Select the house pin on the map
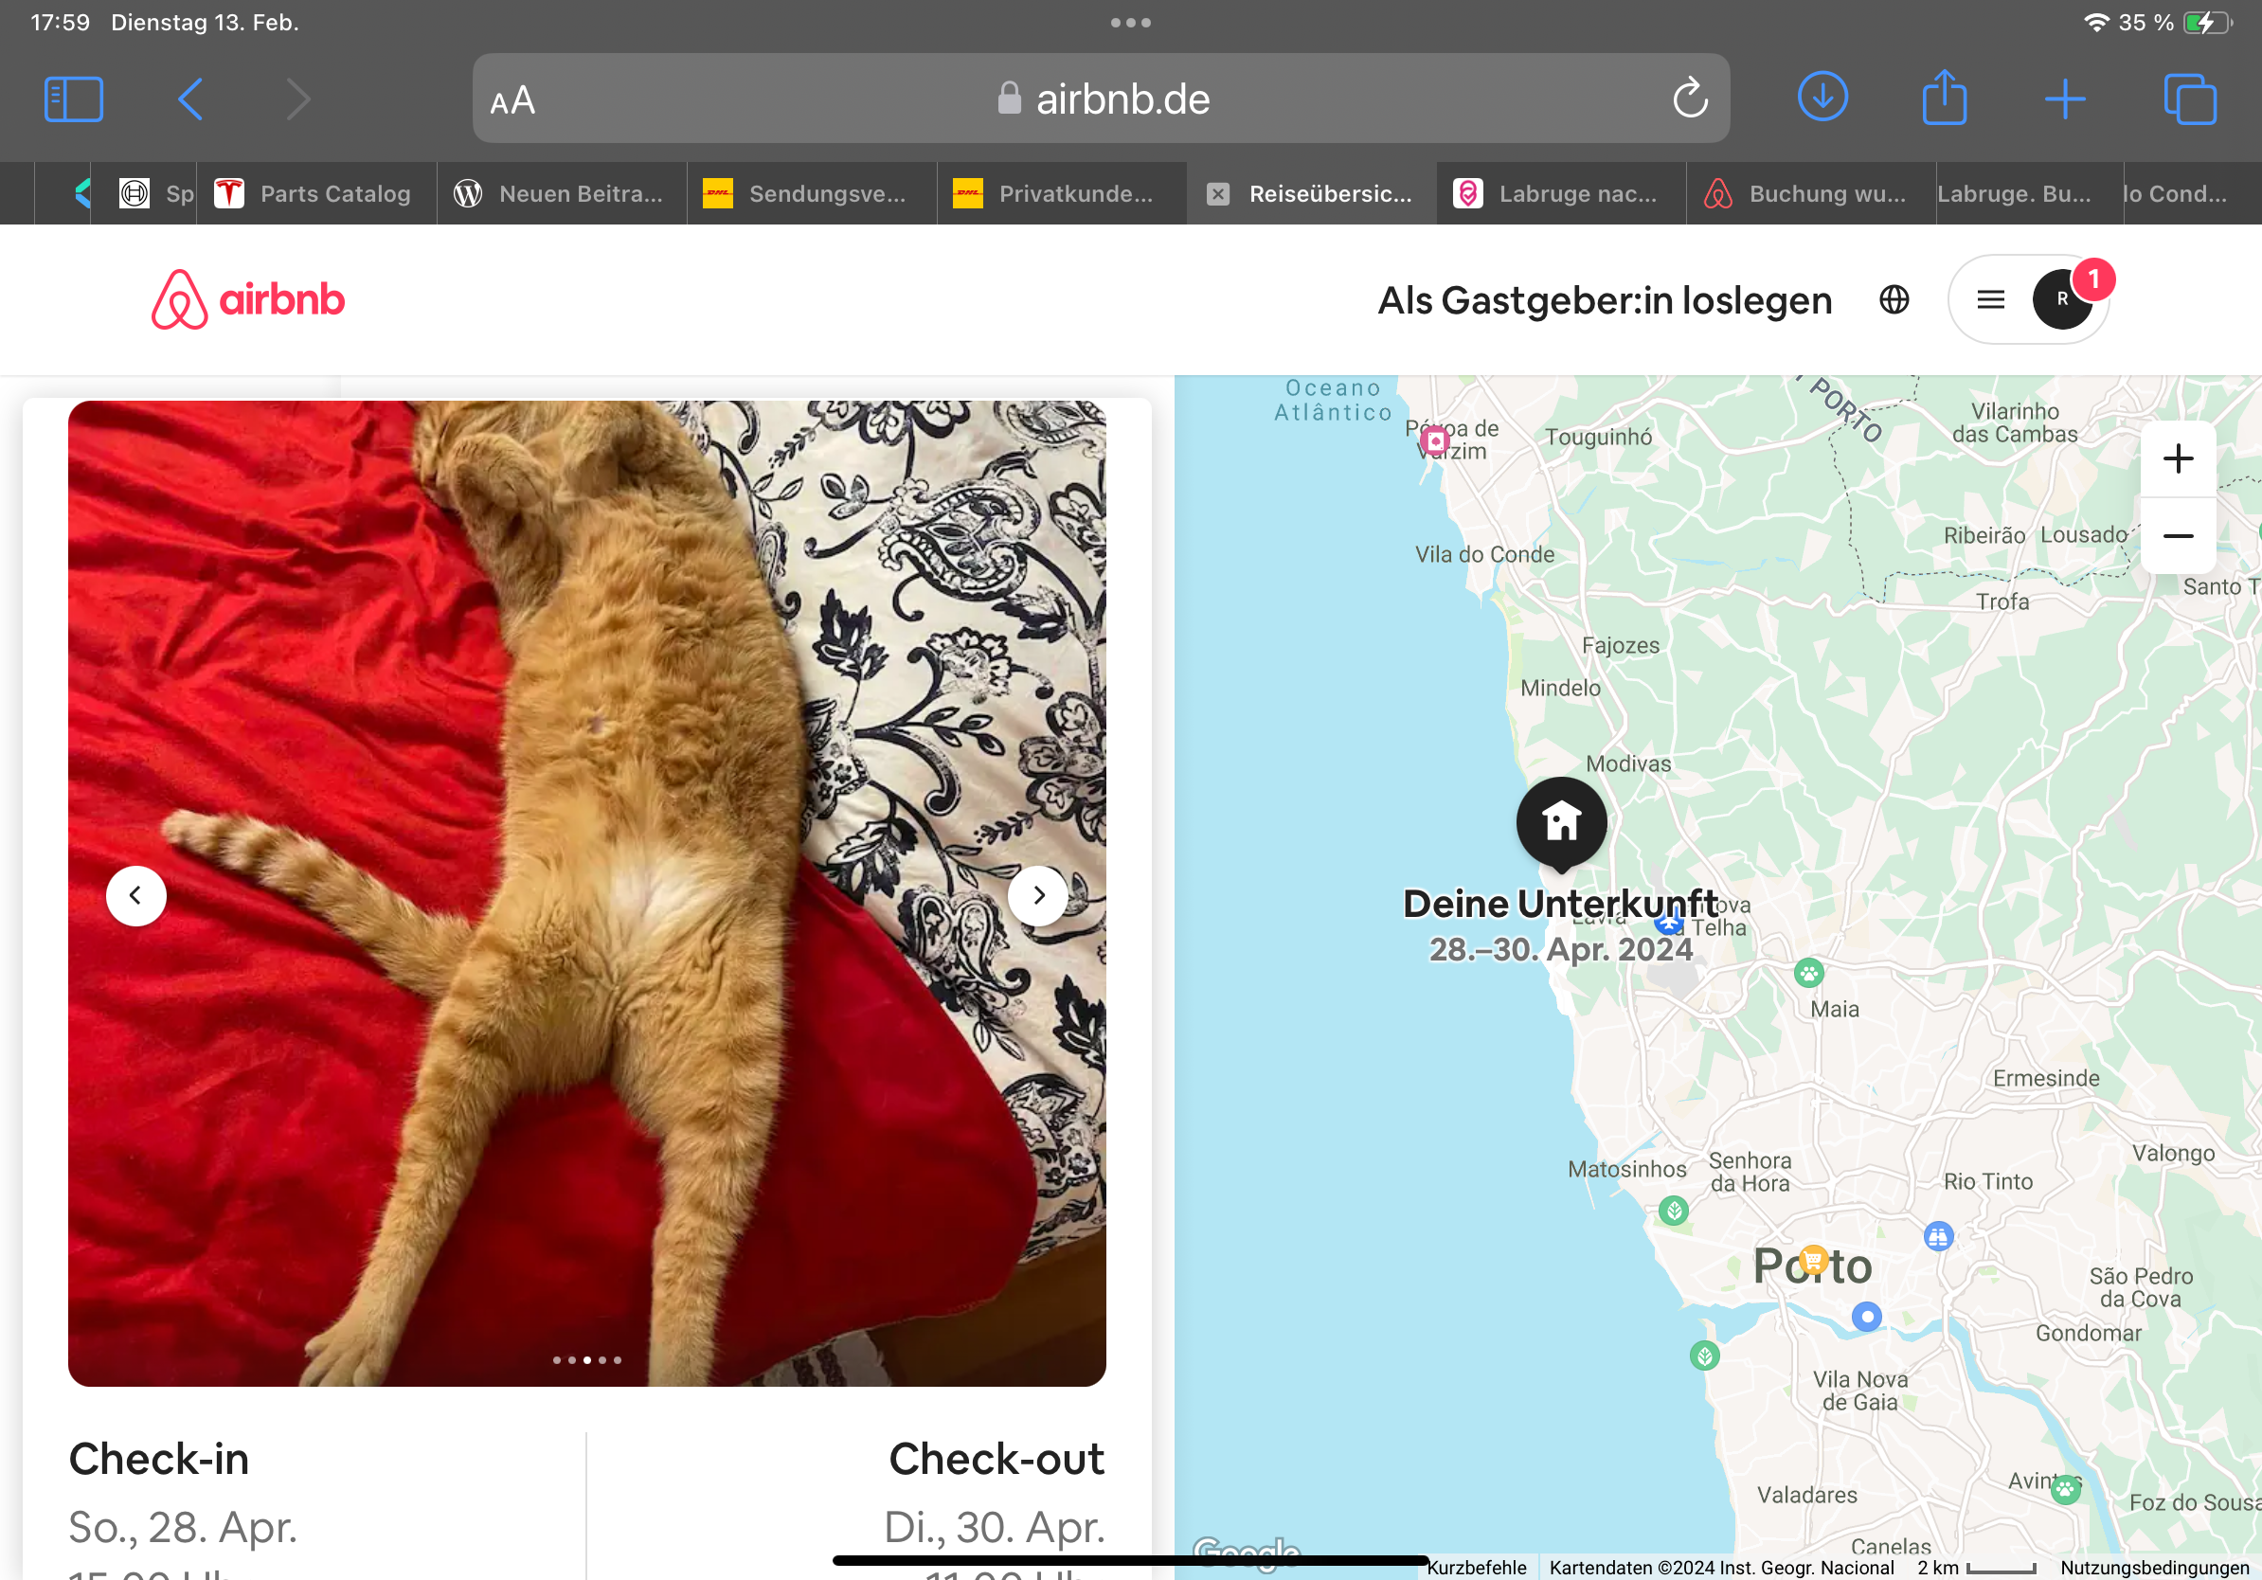2262x1580 pixels. (1562, 822)
